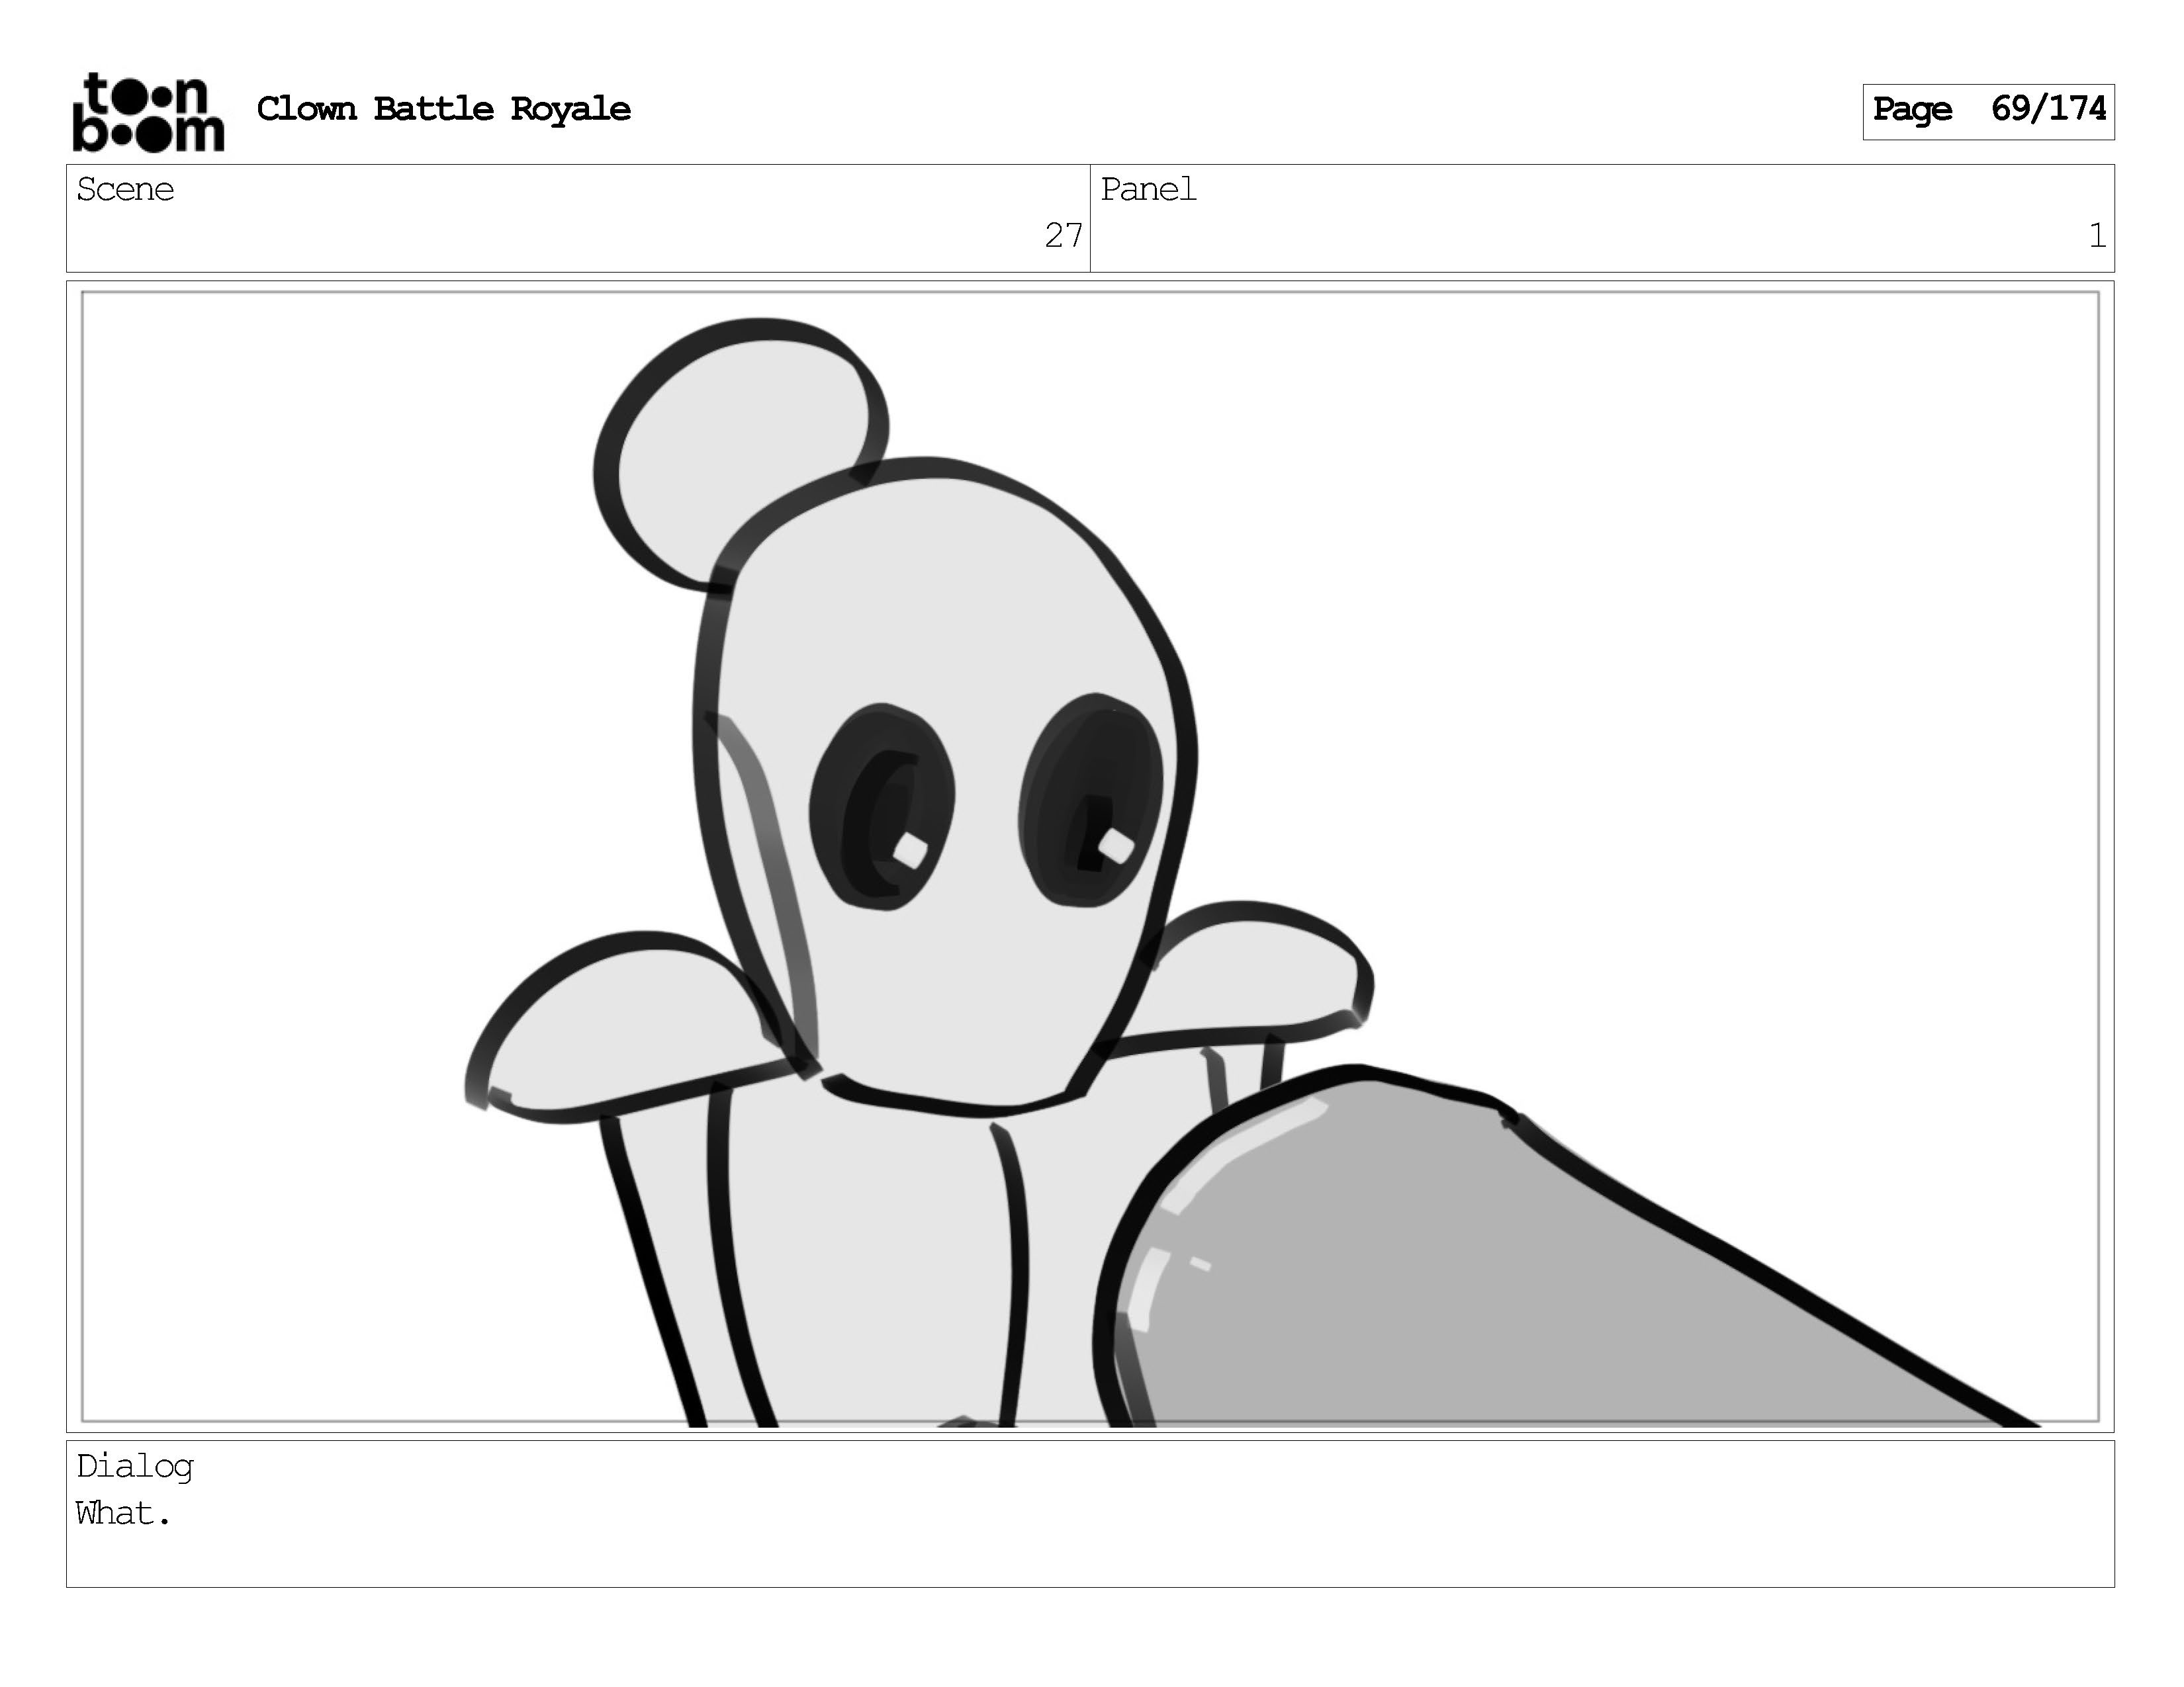The width and height of the screenshot is (2184, 1687).
Task: Click the Panel label text
Action: click(1148, 190)
